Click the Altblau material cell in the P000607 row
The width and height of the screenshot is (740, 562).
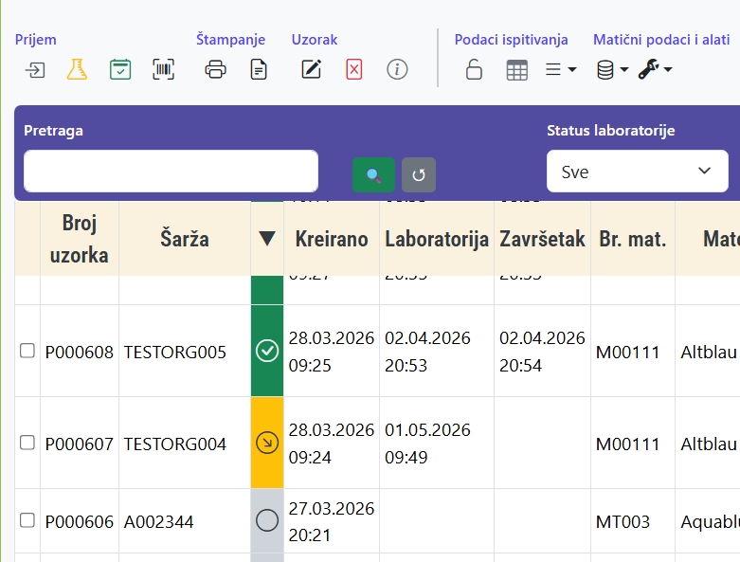pos(709,444)
